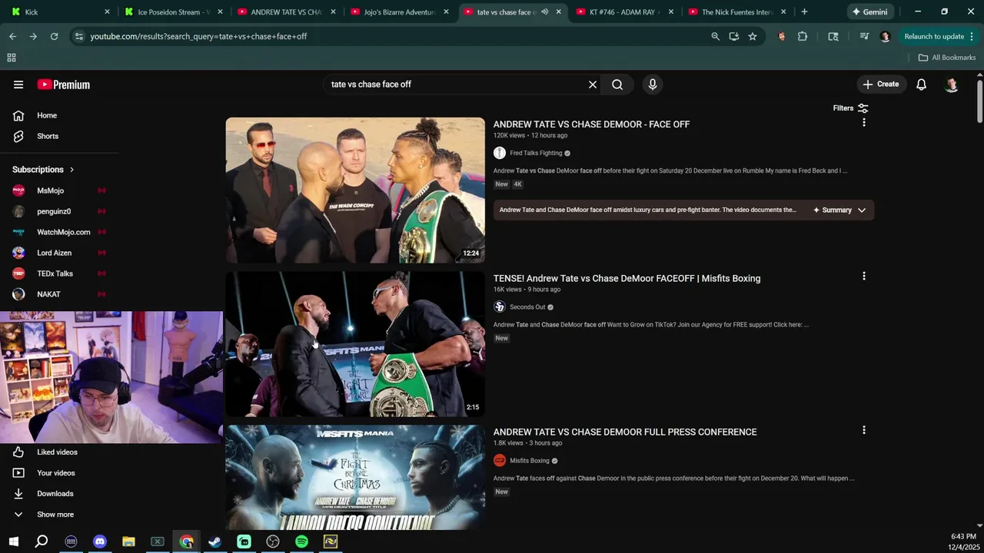
Task: Expand the AI Summary chevron
Action: pos(862,210)
